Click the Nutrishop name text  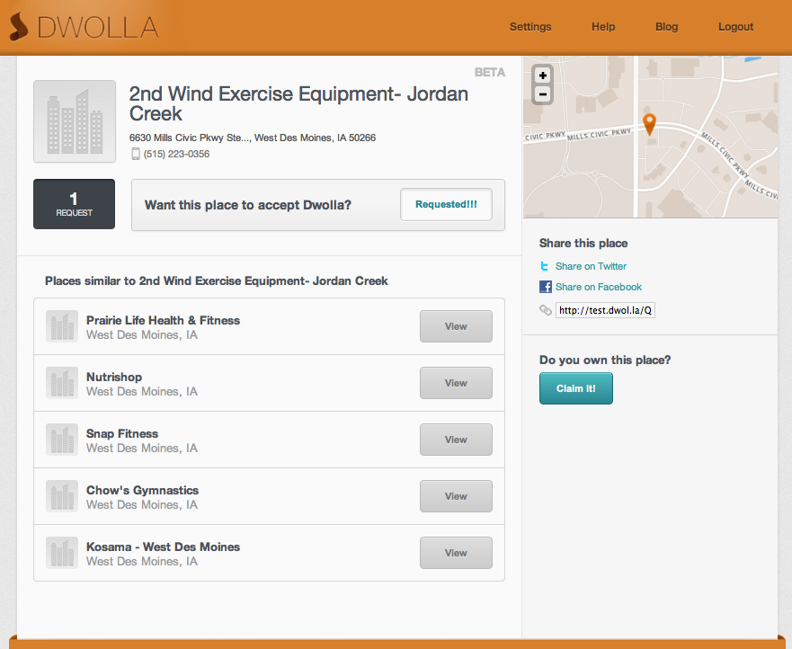114,377
